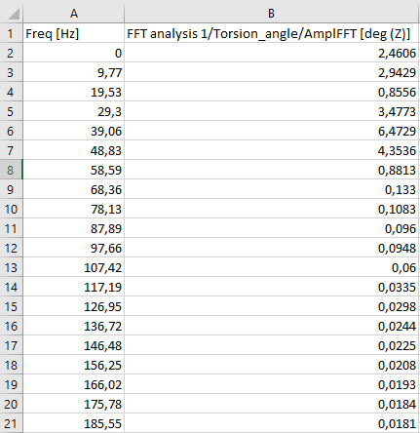Image resolution: width=420 pixels, height=433 pixels.
Task: Select column A header
Action: pos(74,14)
